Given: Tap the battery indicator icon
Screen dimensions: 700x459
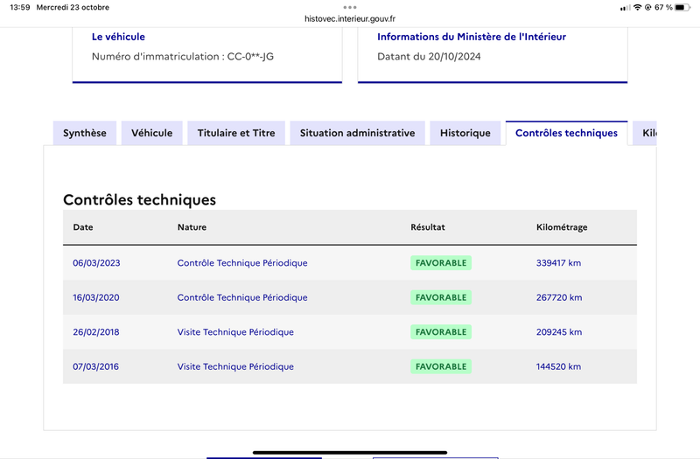Looking at the screenshot, I should 682,7.
